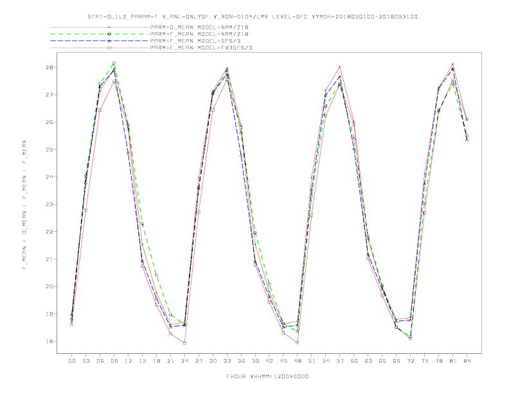This screenshot has width=509, height=393.
Task: Click x-axis tick label 45
Action: pos(283,361)
